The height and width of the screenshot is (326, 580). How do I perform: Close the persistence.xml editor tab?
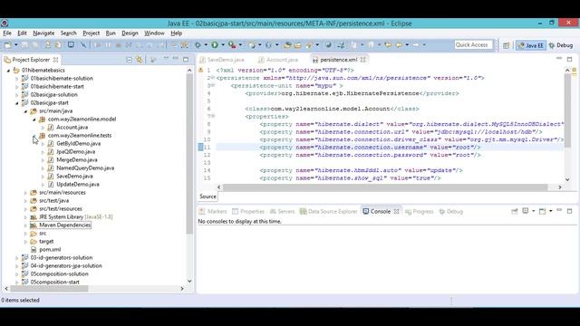362,59
